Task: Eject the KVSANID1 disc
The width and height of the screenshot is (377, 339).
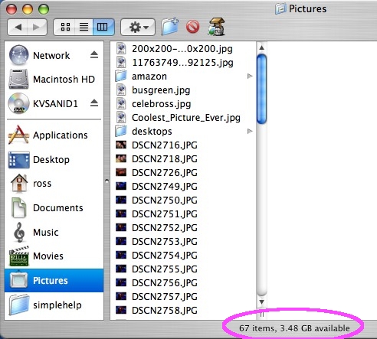Action: tap(94, 103)
